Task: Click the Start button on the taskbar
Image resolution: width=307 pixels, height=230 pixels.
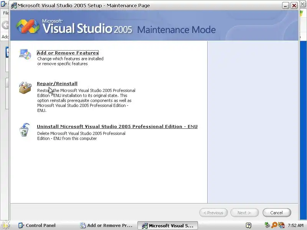Action: 5,225
